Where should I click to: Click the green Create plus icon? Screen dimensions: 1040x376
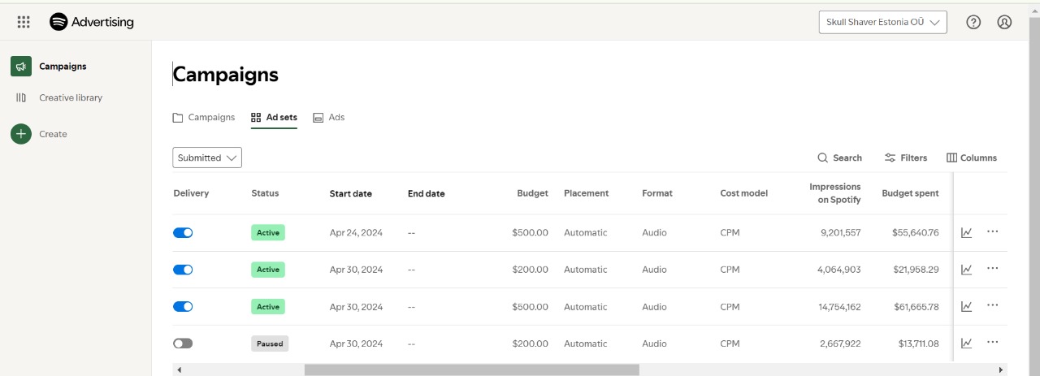point(21,134)
